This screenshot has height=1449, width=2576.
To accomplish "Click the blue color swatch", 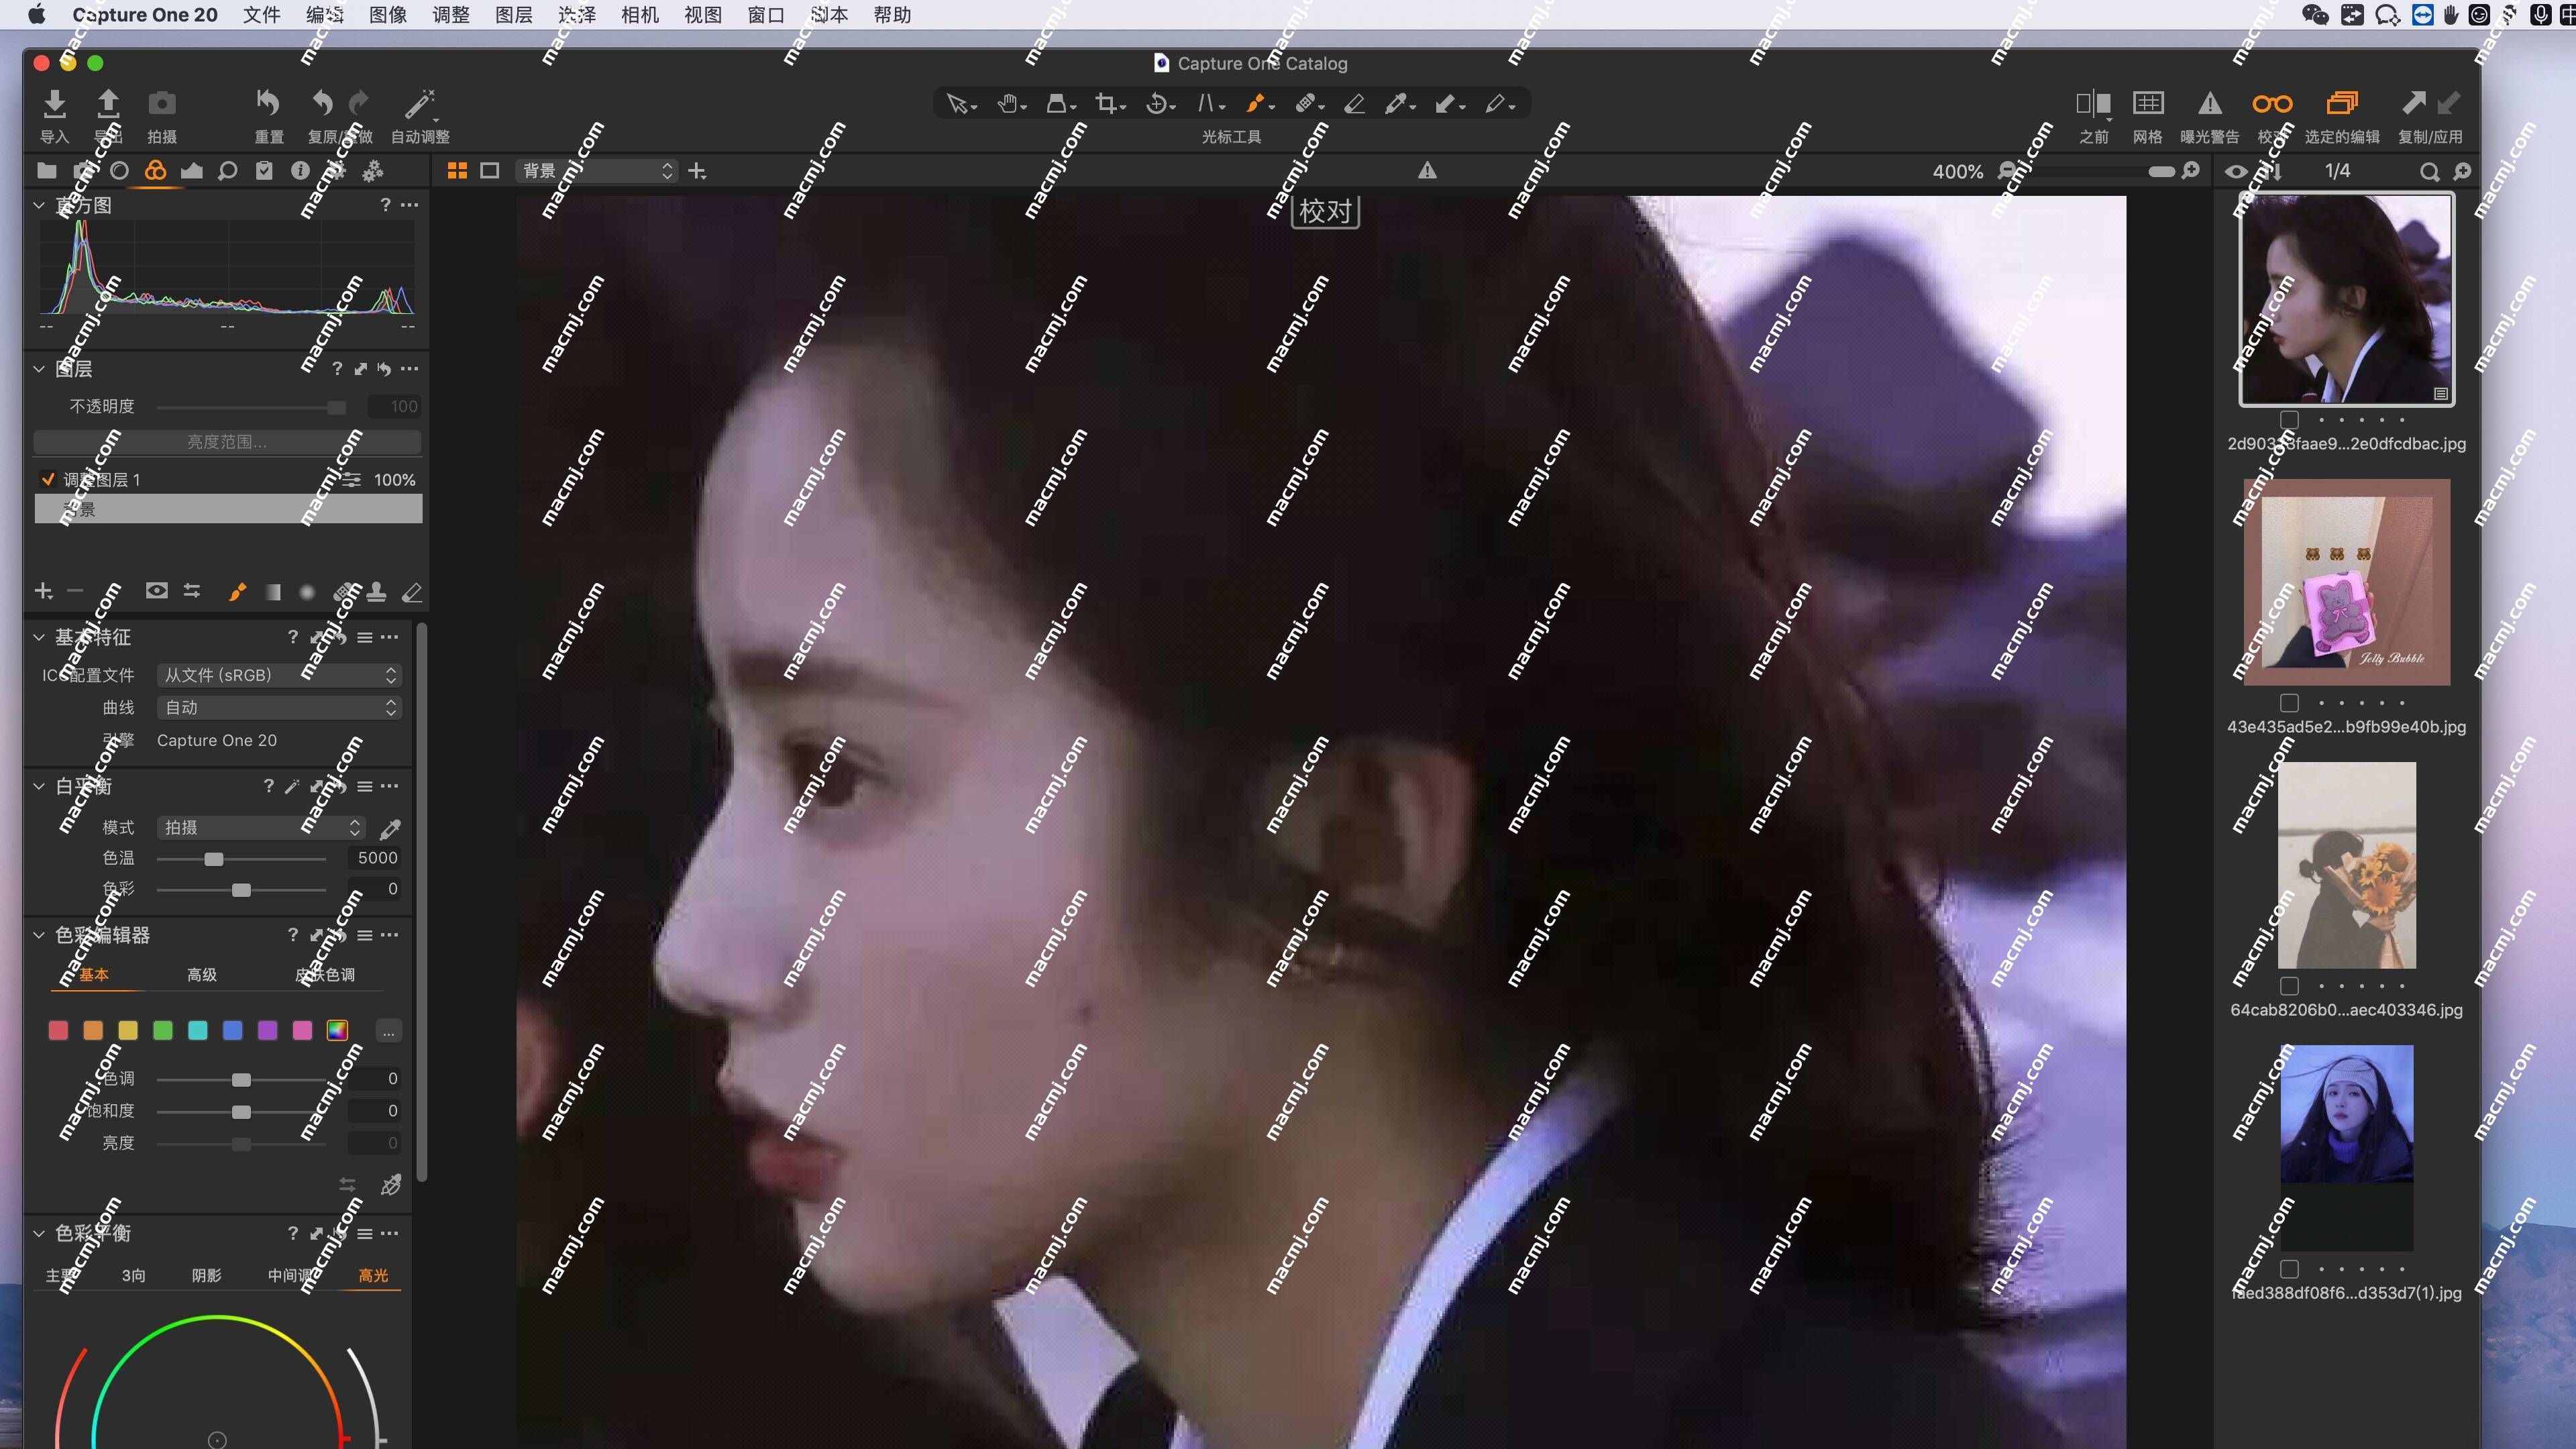I will point(232,1031).
